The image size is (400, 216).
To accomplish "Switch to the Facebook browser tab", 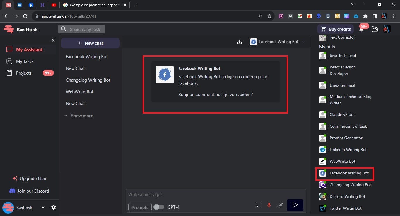I will [x=31, y=5].
